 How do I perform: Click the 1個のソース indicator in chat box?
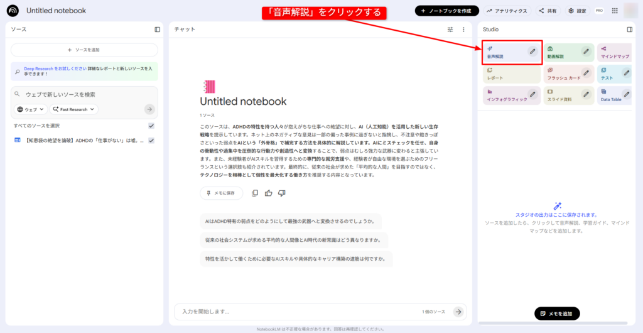pos(433,312)
